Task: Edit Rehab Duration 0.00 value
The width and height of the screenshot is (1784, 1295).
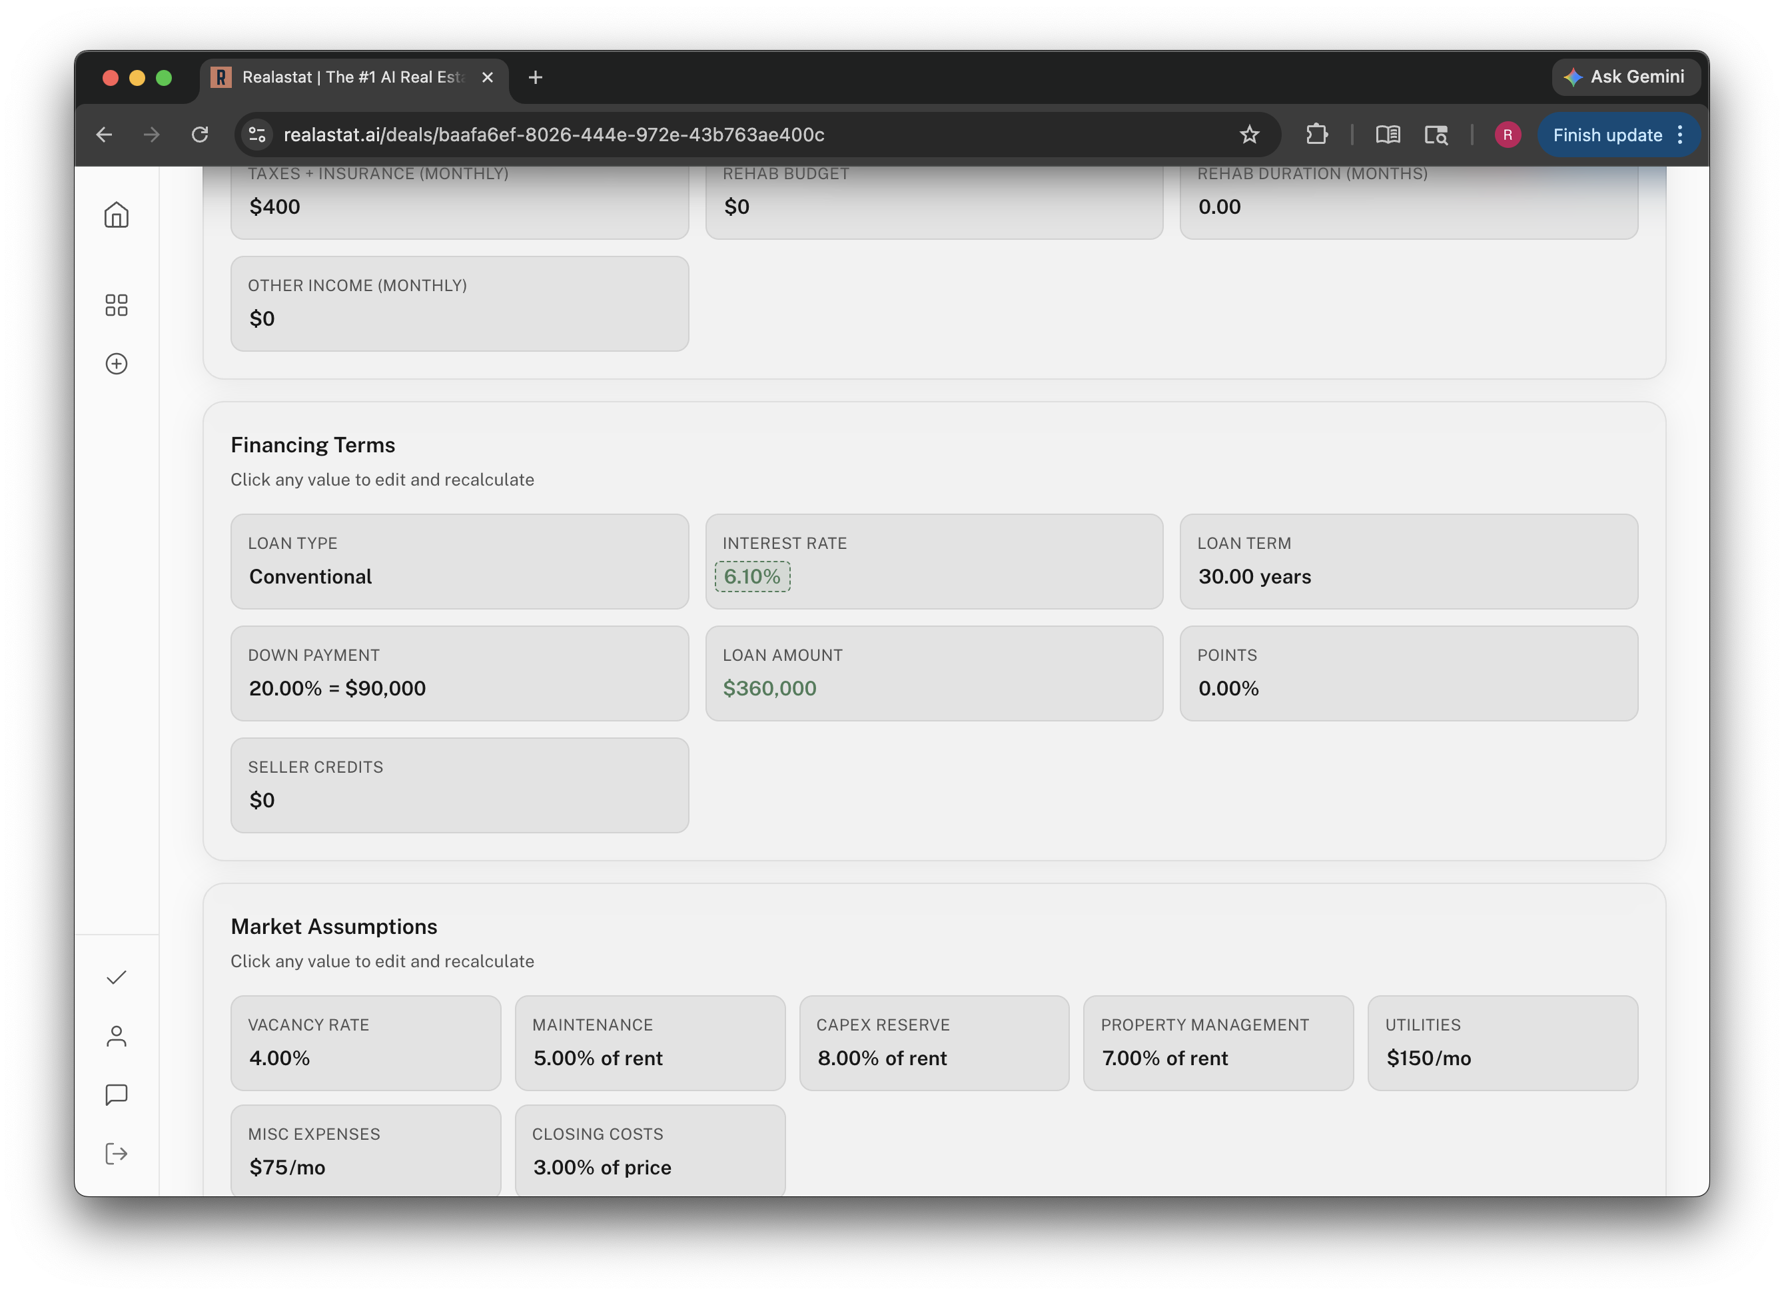Action: coord(1219,207)
